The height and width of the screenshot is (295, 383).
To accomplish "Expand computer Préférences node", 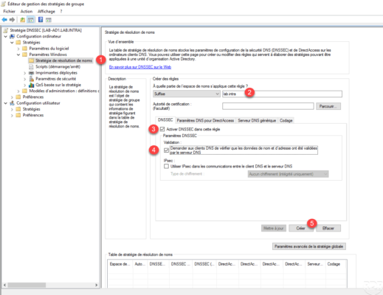I will click(12, 97).
